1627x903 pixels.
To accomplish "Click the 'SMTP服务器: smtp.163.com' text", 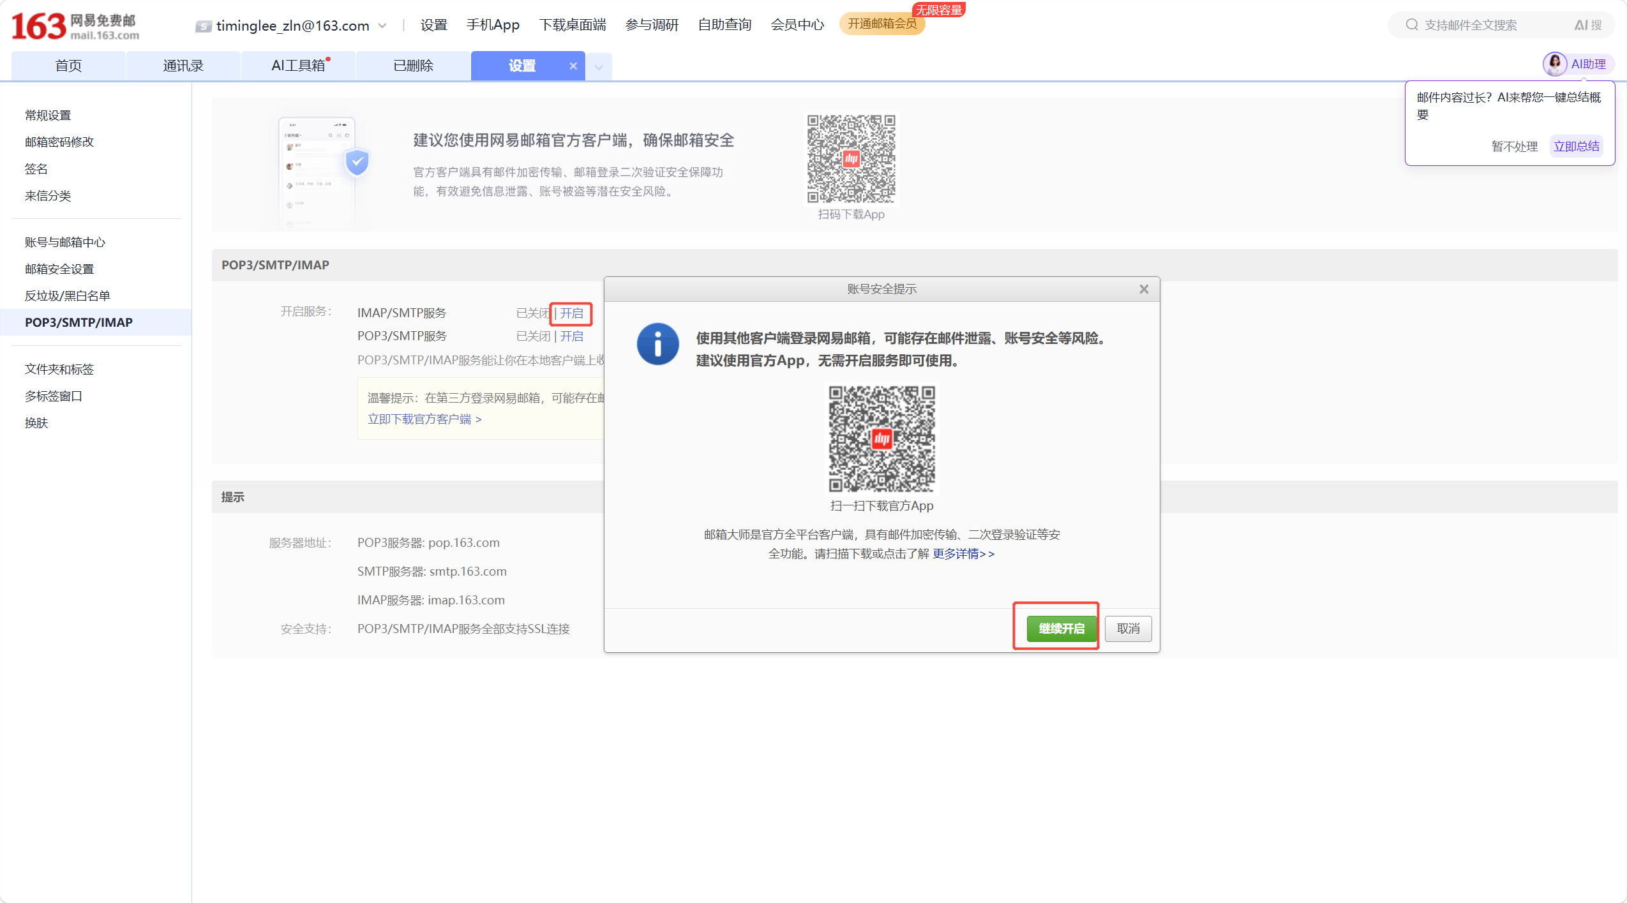I will (432, 571).
